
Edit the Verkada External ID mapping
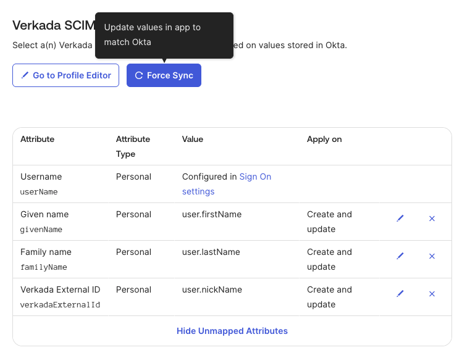point(400,294)
